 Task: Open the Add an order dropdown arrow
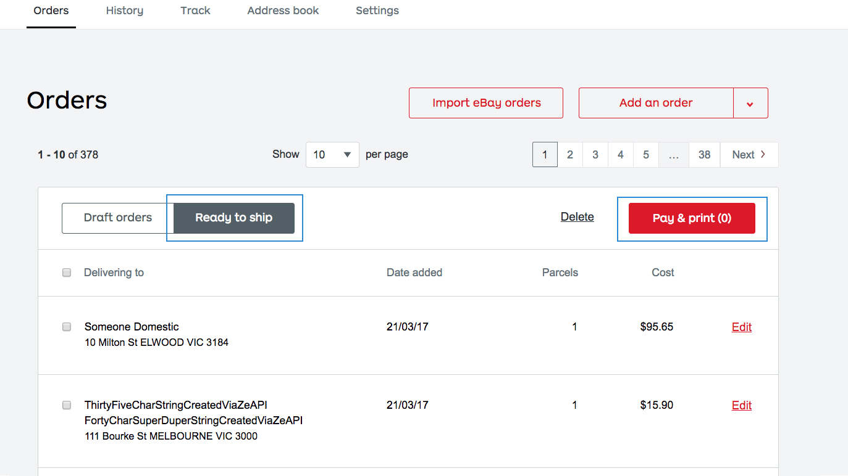[750, 104]
